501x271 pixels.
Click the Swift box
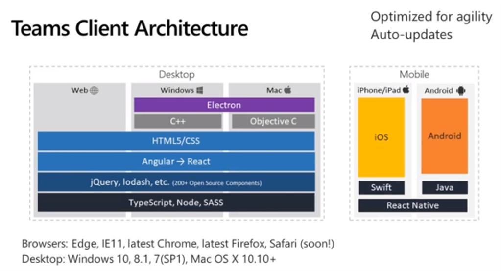pyautogui.click(x=381, y=188)
